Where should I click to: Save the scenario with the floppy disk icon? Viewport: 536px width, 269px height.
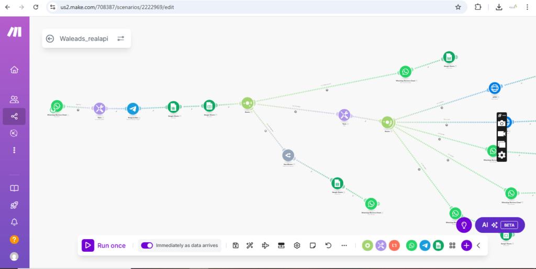coord(236,245)
